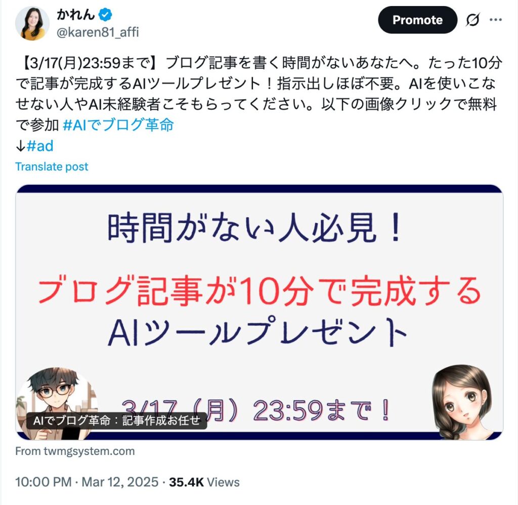Screen dimensions: 518x505
Task: Open the 10:00 PM · Mar 12, 2025 timestamp
Action: click(87, 482)
